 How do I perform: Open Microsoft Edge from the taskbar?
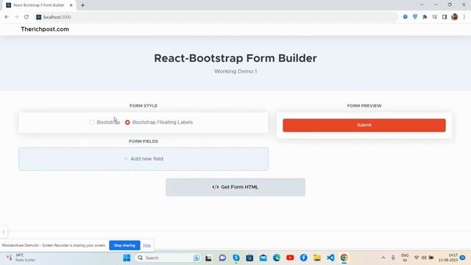coord(277,258)
